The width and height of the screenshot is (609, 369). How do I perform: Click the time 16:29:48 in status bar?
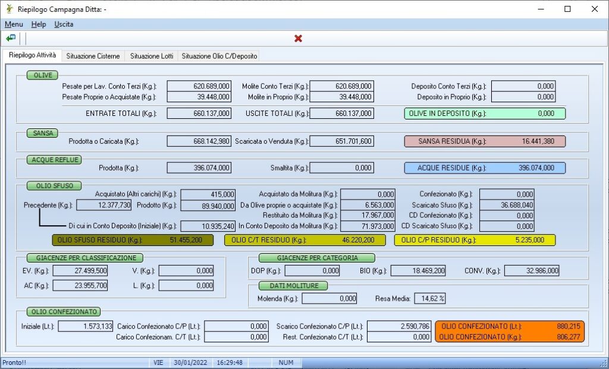tap(230, 363)
